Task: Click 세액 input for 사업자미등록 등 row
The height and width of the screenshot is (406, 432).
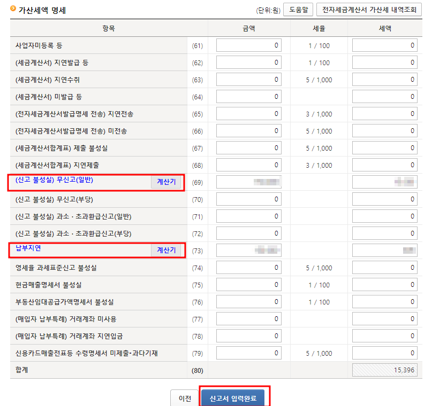Action: (x=384, y=45)
